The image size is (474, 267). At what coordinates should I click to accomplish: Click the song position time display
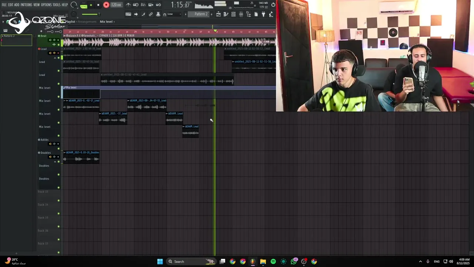coord(180,5)
